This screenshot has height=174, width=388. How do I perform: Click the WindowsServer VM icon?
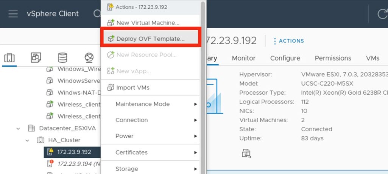click(50, 81)
